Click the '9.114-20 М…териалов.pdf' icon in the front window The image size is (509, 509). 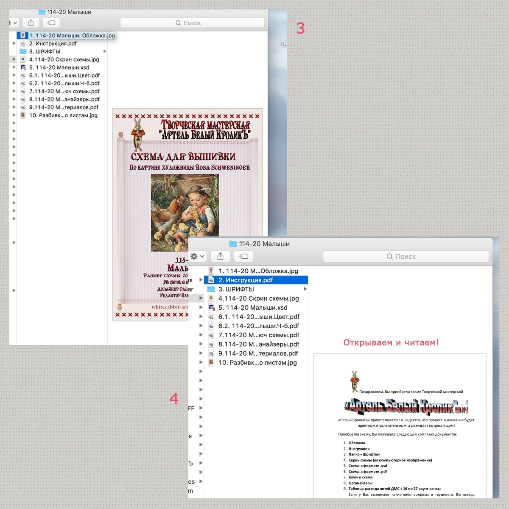[211, 353]
